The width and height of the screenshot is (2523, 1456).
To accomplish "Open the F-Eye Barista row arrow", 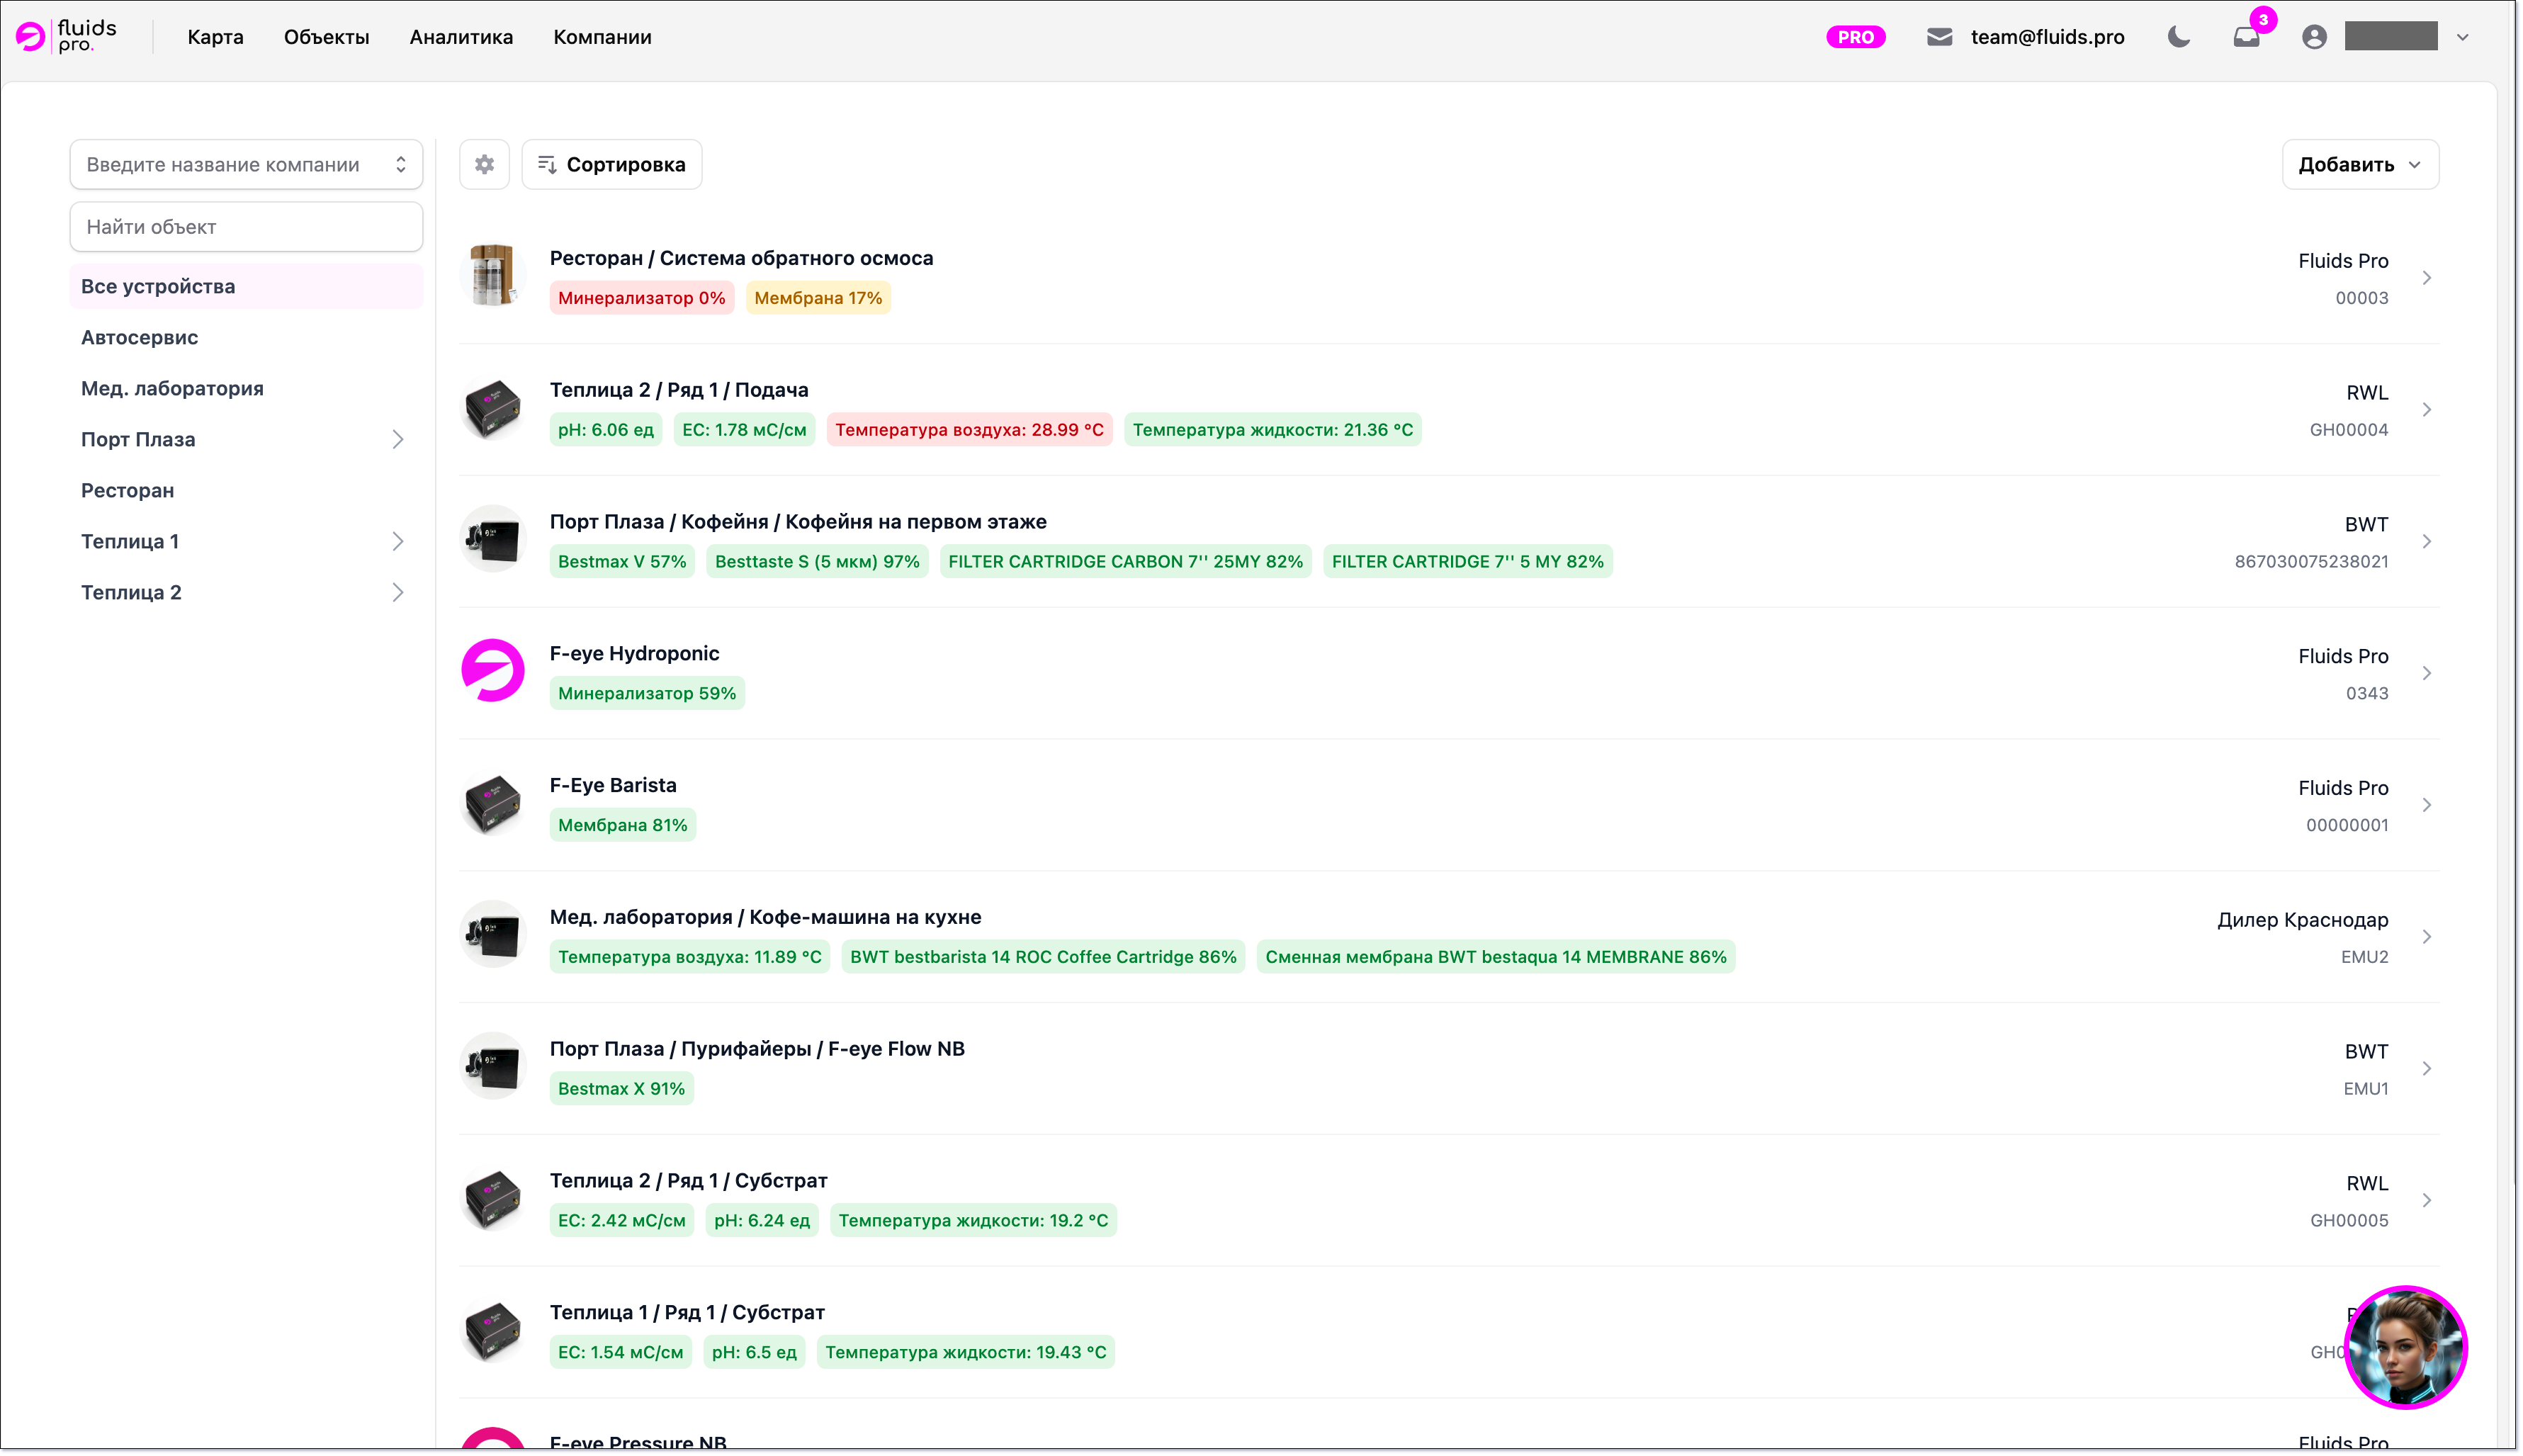I will tap(2426, 805).
